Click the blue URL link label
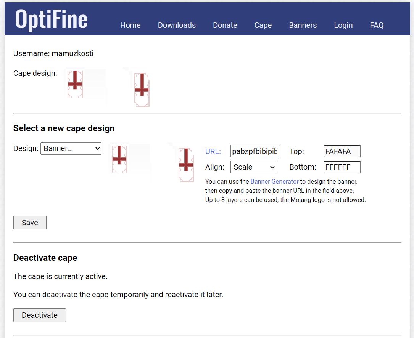This screenshot has height=338, width=414. (x=213, y=151)
